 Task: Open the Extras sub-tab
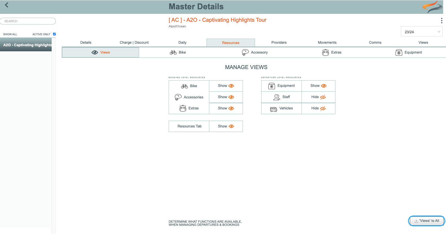(x=332, y=52)
